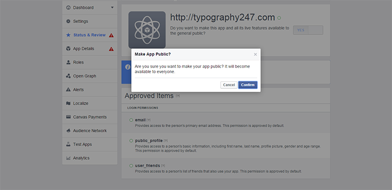
Task: Click the Approved Items heading
Action: coord(149,96)
